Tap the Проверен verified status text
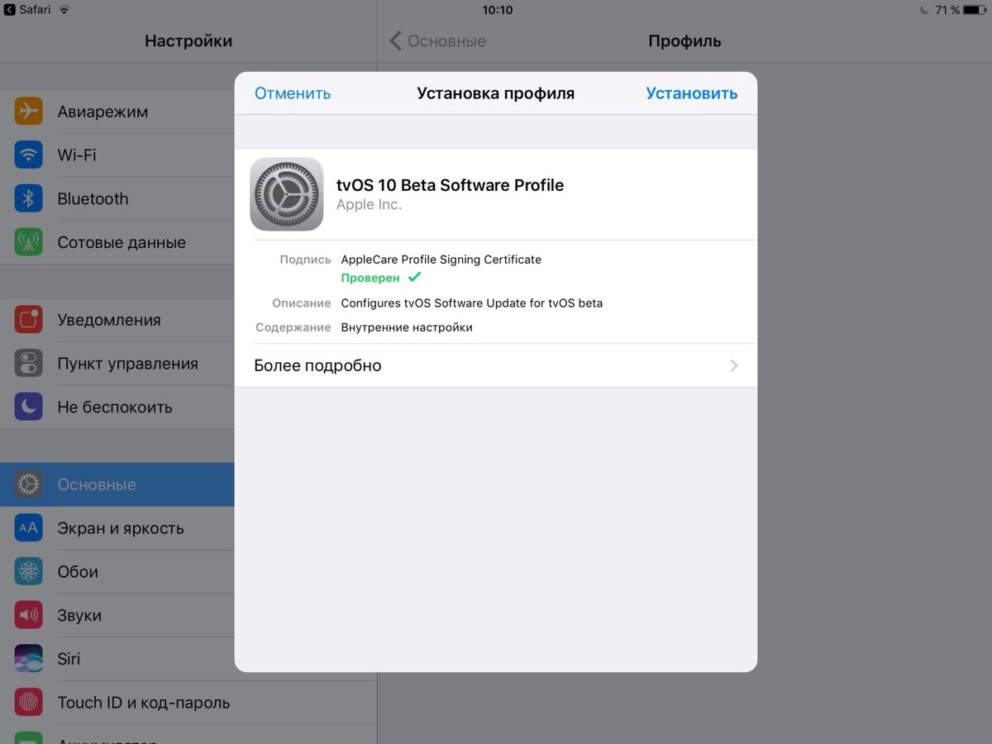Image resolution: width=992 pixels, height=744 pixels. 370,278
